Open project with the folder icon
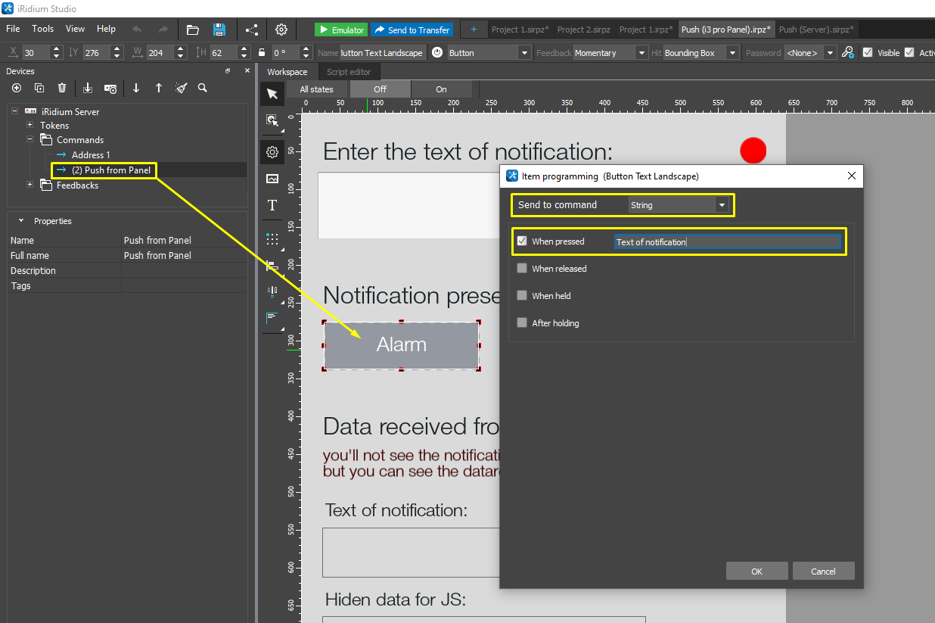This screenshot has width=935, height=623. tap(193, 30)
